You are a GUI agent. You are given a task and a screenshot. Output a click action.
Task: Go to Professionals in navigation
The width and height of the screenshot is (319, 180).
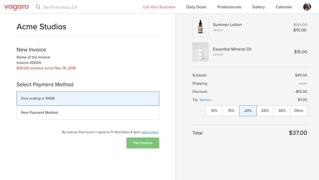click(x=229, y=7)
